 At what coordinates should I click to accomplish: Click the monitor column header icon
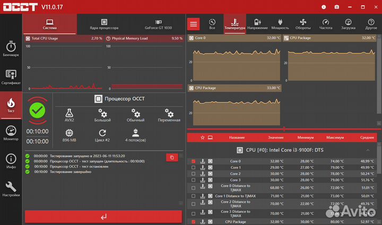click(210, 138)
